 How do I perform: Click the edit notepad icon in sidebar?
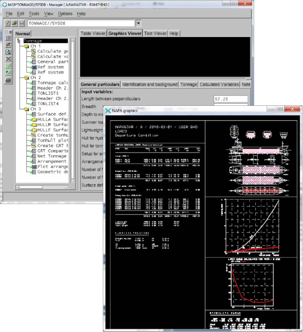8,45
